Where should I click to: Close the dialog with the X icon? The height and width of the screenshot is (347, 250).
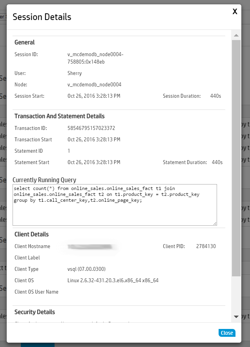point(235,11)
